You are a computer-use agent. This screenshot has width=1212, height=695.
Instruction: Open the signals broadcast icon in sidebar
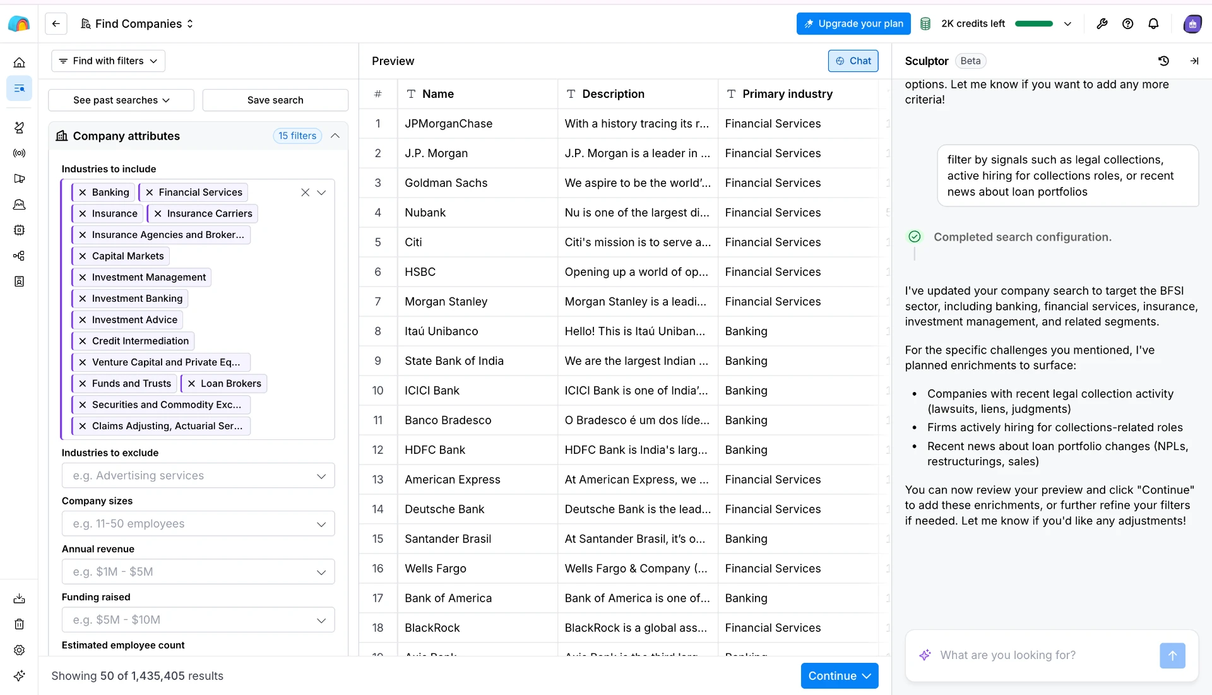(20, 153)
